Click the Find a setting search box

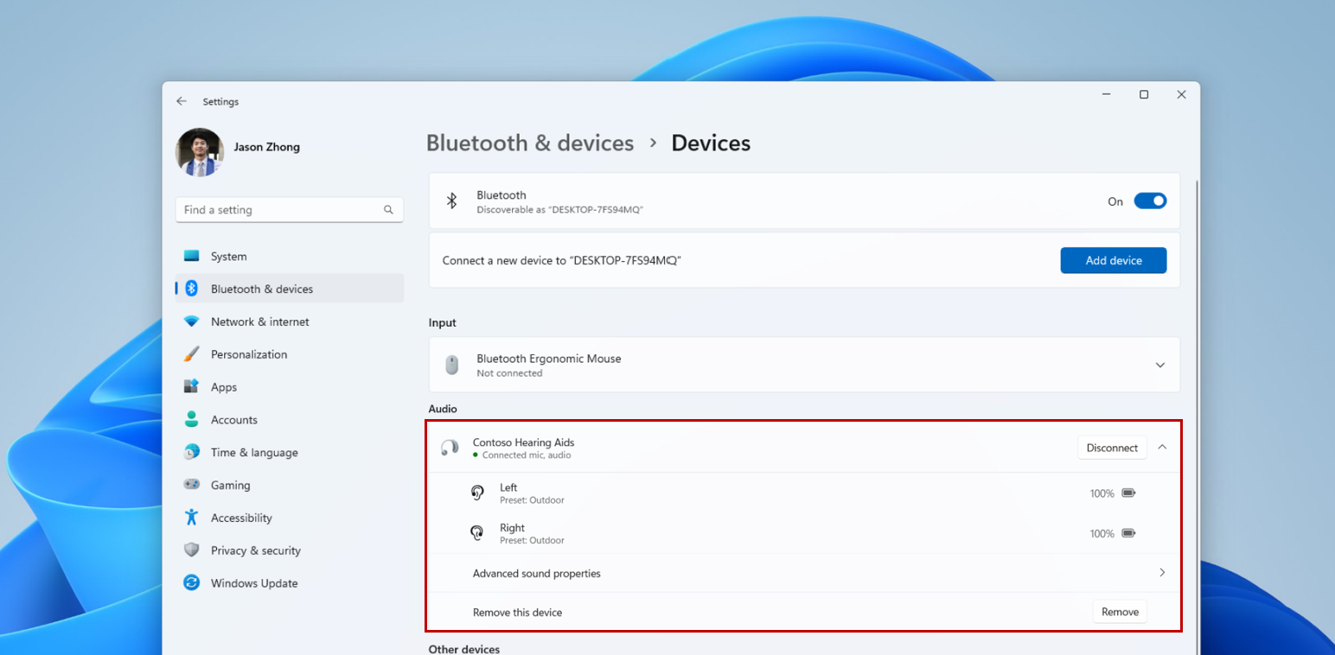coord(281,210)
